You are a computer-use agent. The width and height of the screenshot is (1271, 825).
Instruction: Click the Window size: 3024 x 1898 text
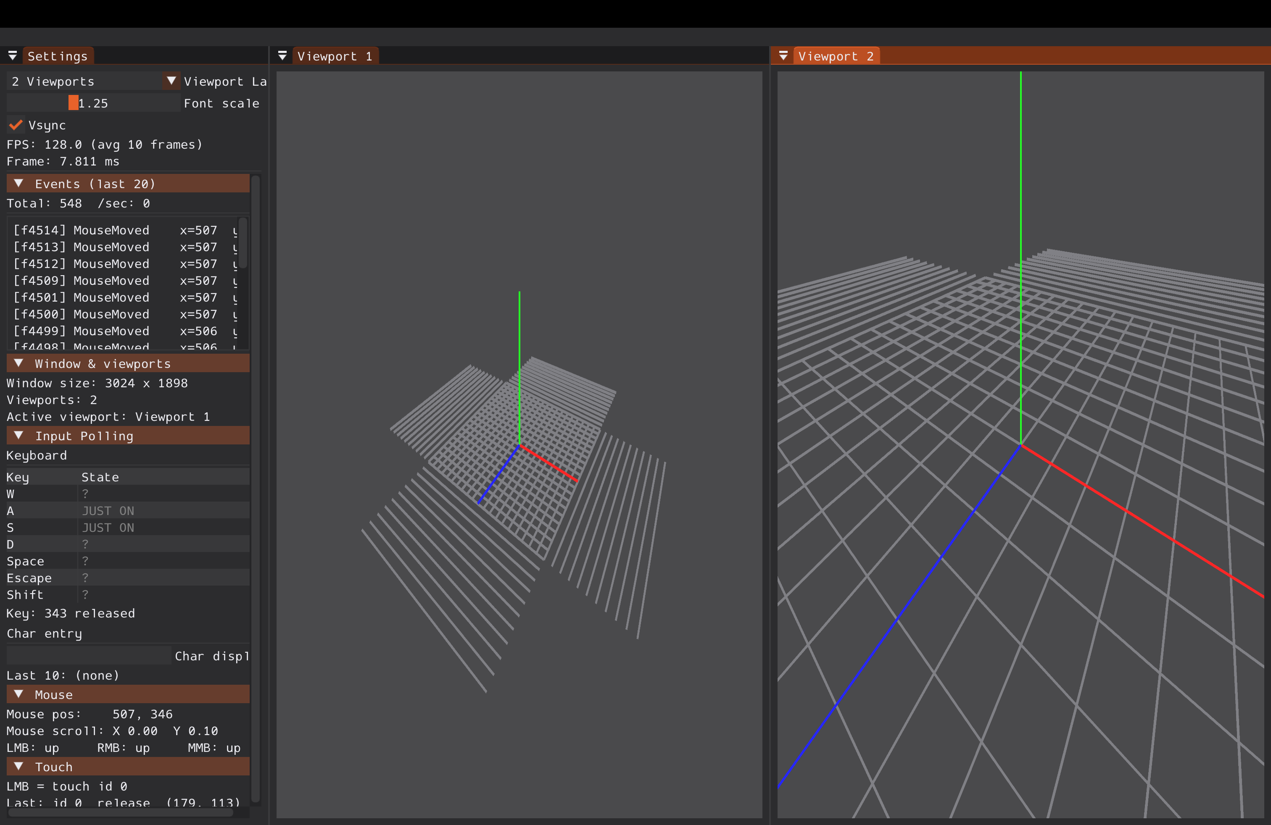[x=97, y=383]
